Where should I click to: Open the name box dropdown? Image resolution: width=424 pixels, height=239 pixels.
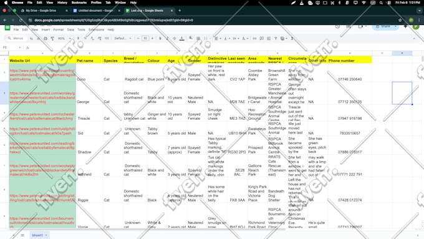pos(20,47)
